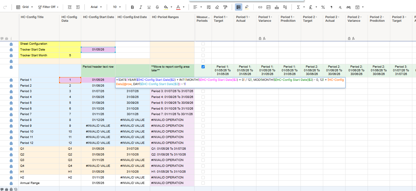Apply Bold formatting
The image size is (416, 191).
[132, 7]
